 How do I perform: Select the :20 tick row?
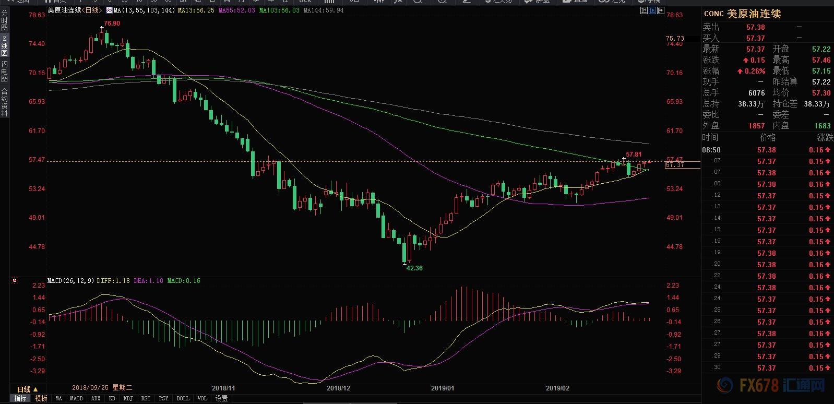tap(768, 265)
